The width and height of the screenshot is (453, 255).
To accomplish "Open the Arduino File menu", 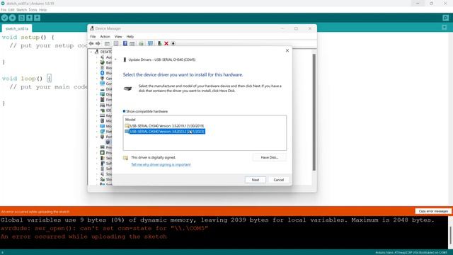I will 4,10.
